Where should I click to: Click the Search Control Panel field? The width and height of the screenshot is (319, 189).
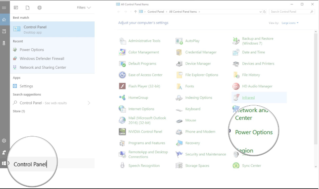289,12
